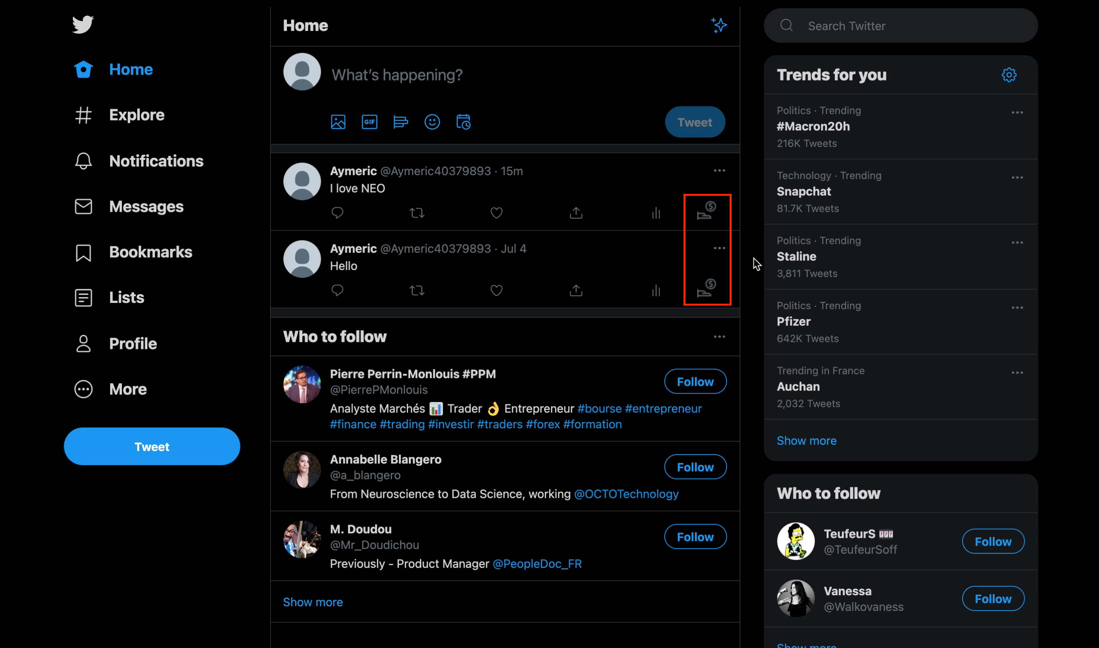This screenshot has width=1099, height=648.
Task: Click the tip coin icon on 'I love NEO' tweet
Action: click(x=707, y=211)
